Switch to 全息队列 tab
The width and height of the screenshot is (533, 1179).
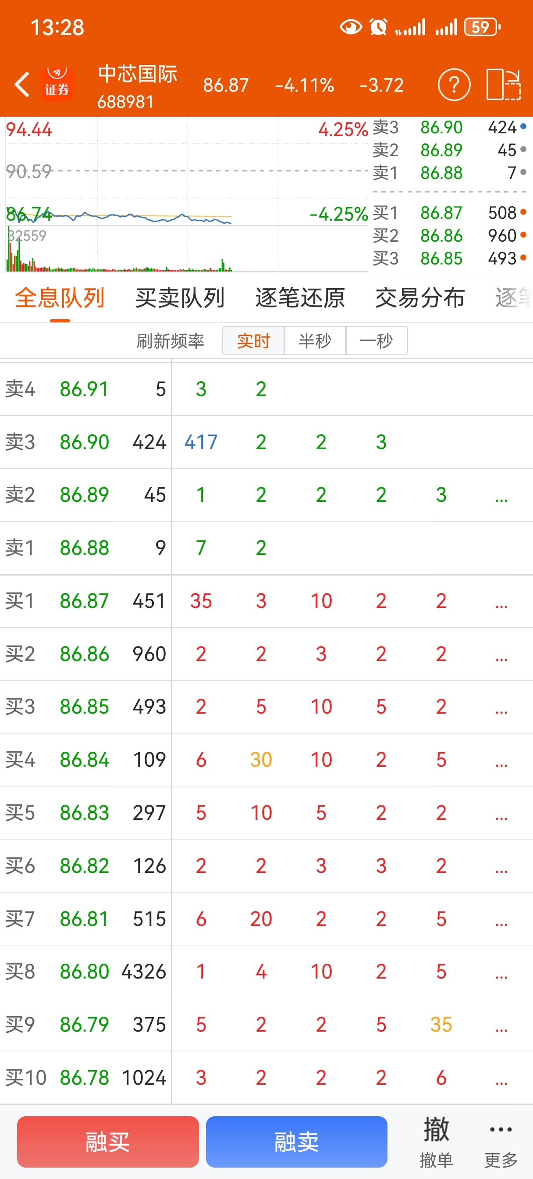[60, 298]
